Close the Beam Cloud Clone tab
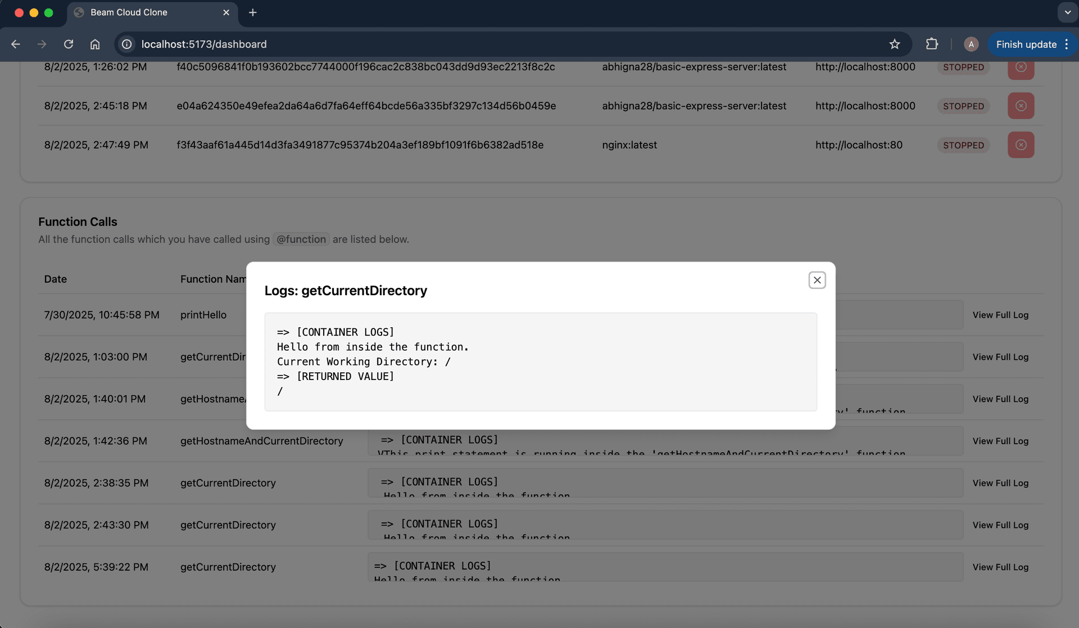This screenshot has width=1079, height=628. (x=226, y=12)
